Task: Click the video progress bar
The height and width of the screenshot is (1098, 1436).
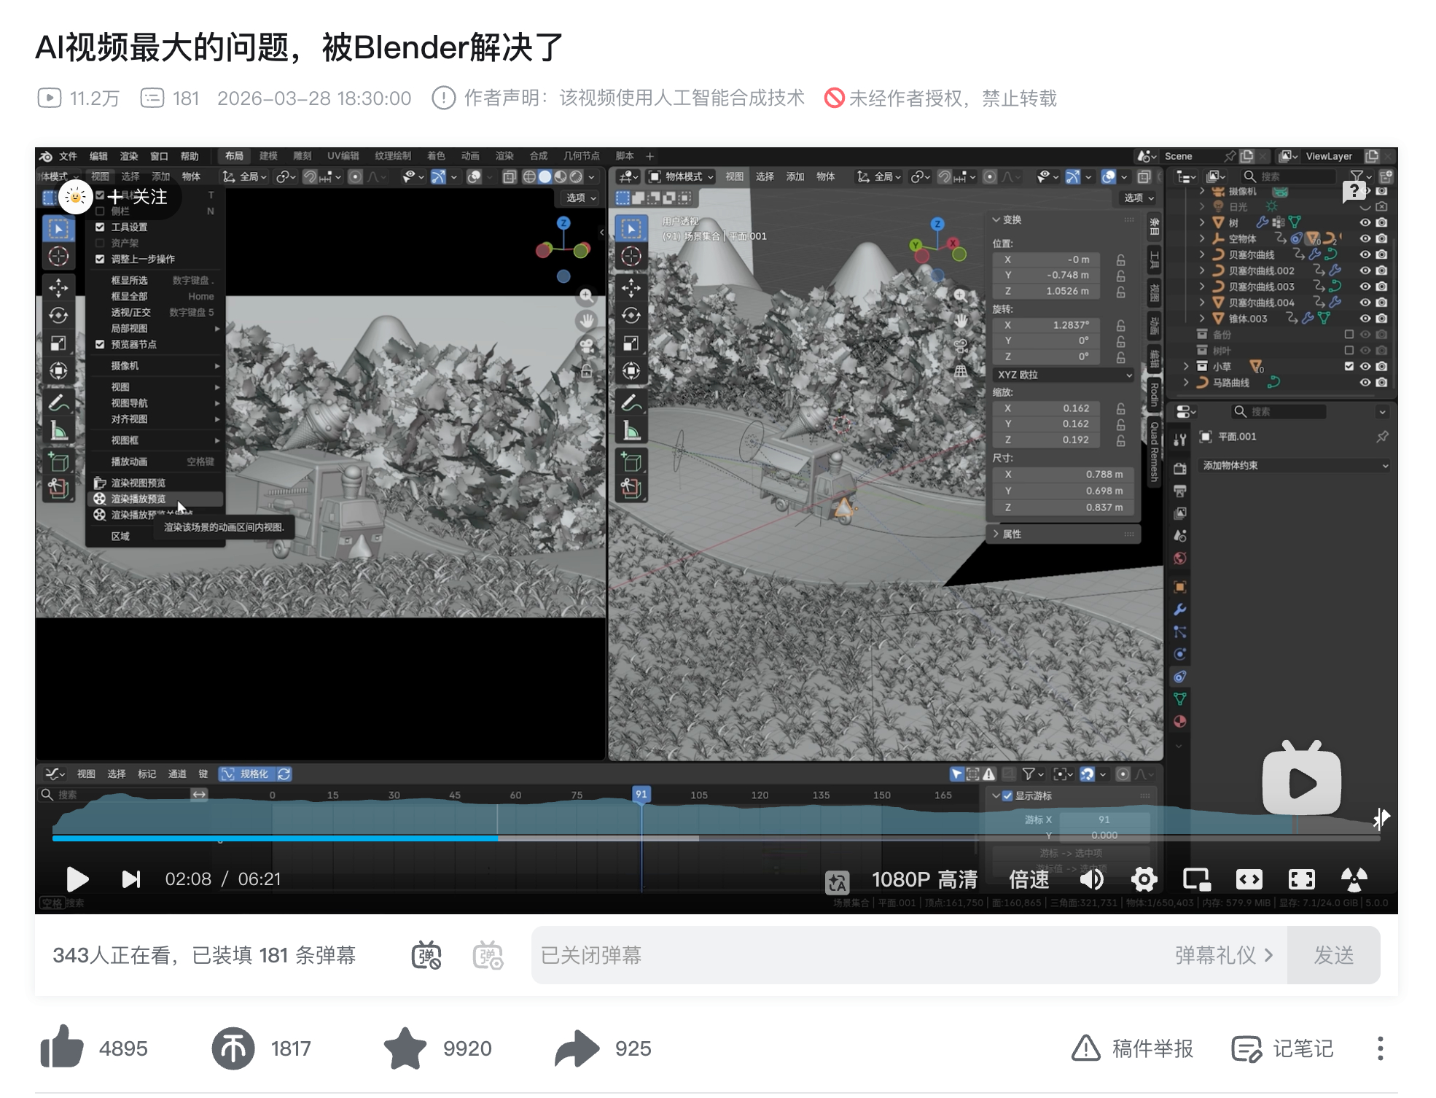Action: [x=510, y=838]
